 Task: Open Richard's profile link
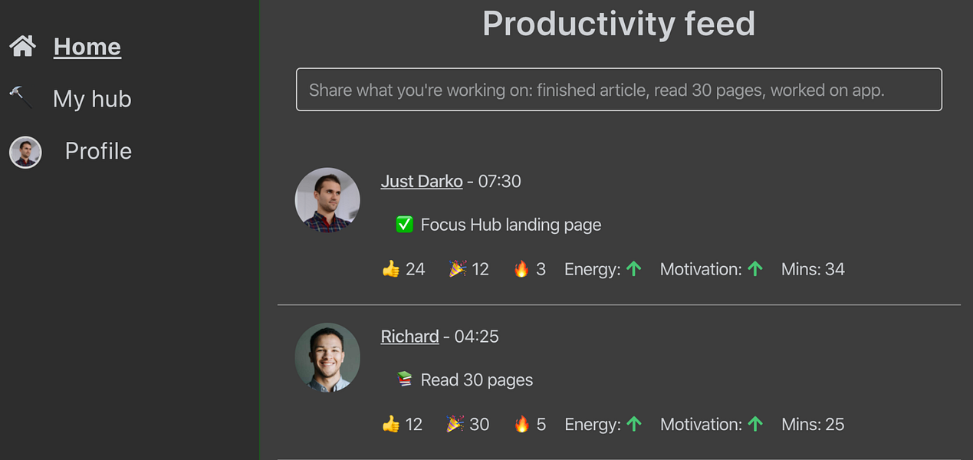409,336
